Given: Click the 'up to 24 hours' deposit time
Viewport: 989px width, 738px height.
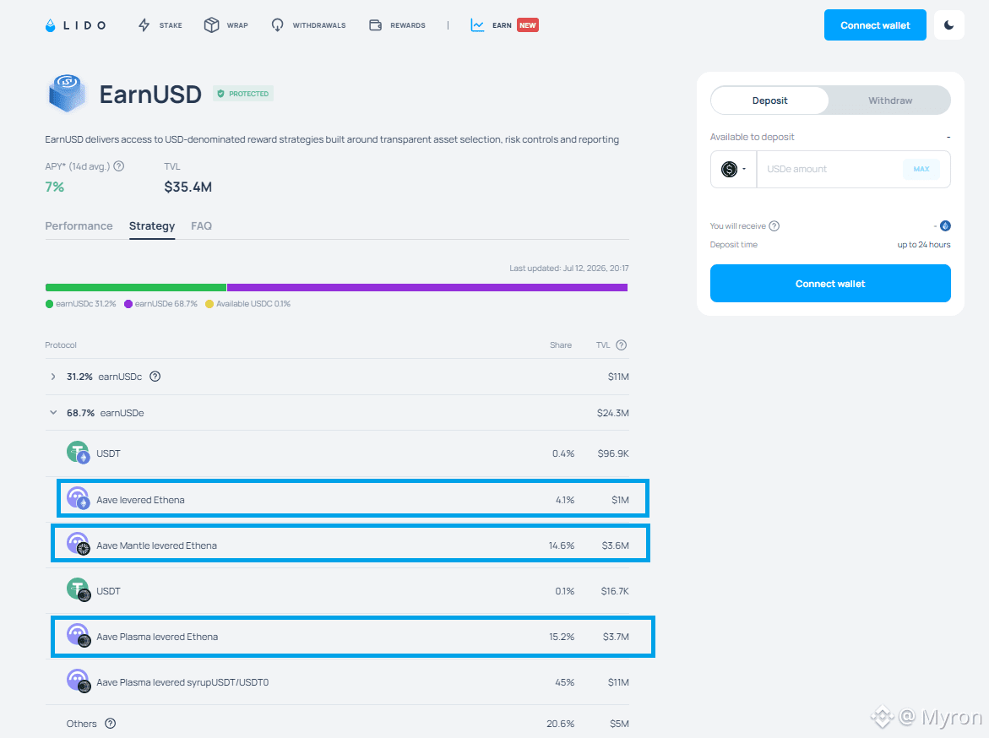Looking at the screenshot, I should pos(923,245).
